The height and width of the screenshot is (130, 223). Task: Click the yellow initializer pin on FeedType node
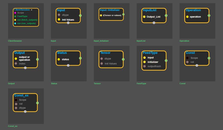click(x=144, y=62)
